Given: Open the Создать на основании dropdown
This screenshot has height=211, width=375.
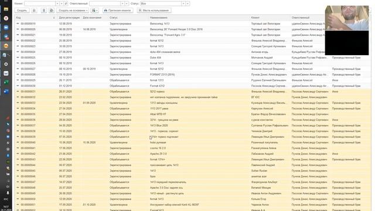Looking at the screenshot, I should pos(73,11).
